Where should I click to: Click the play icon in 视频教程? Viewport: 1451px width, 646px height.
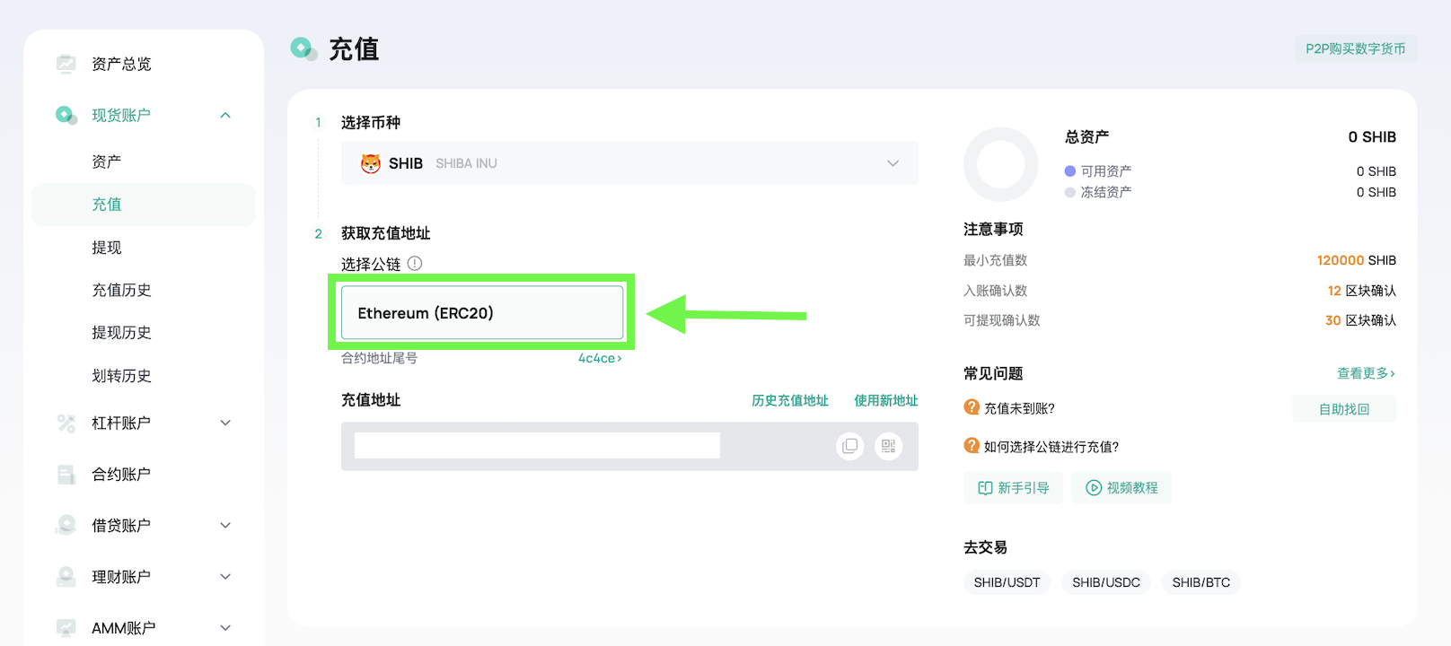click(x=1094, y=488)
